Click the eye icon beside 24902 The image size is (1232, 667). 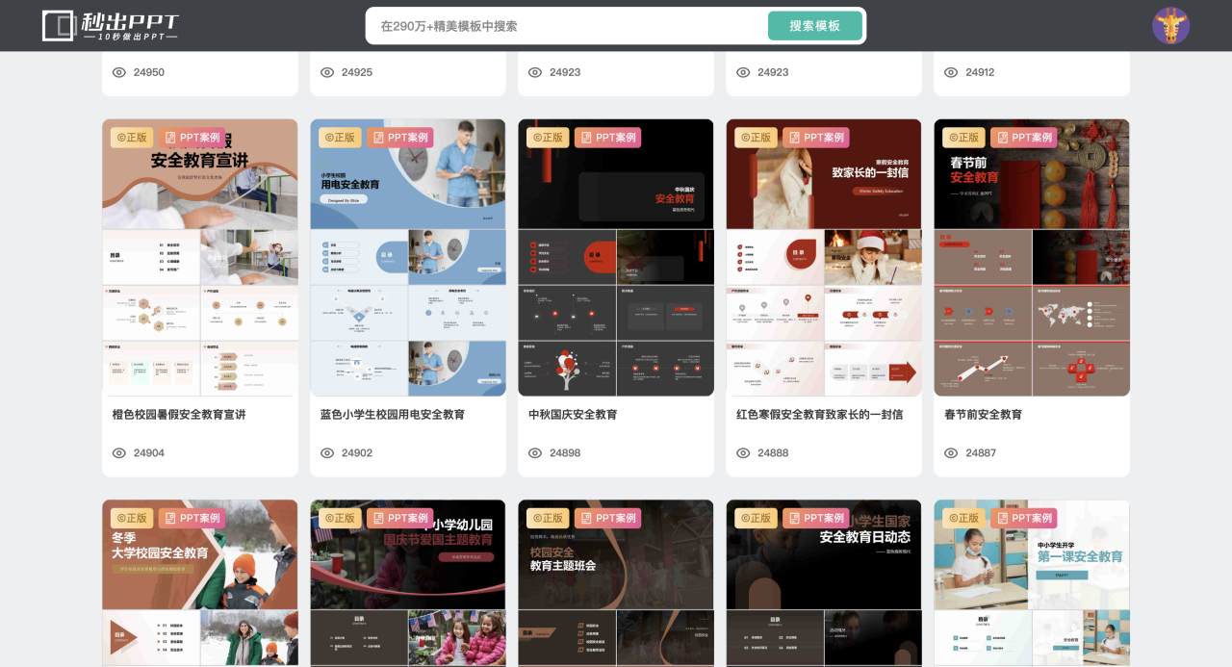point(327,453)
